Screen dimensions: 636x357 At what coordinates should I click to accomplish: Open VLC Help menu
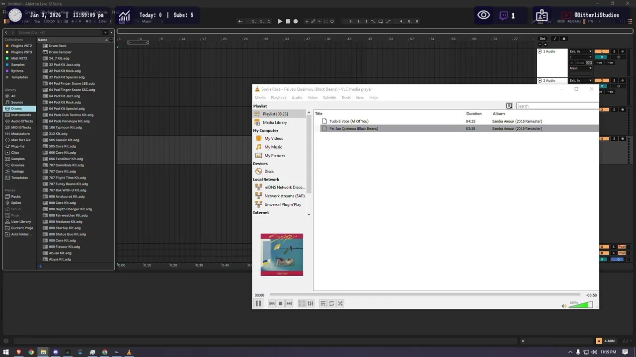pos(374,98)
